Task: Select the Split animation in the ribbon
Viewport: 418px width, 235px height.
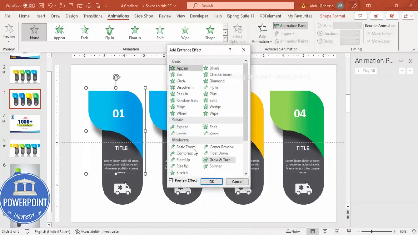Action: point(160,31)
